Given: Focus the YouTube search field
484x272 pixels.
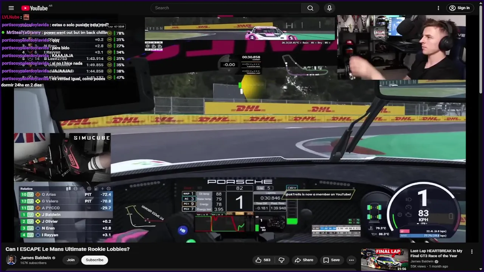Looking at the screenshot, I should click(x=226, y=8).
